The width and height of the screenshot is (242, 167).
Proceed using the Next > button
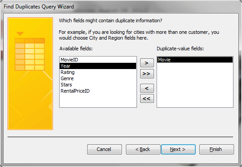178,149
